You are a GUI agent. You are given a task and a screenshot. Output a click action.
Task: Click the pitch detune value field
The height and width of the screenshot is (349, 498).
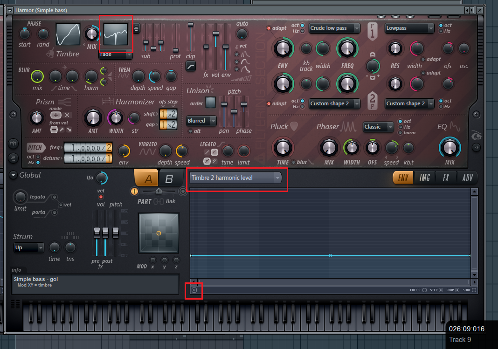tap(88, 158)
